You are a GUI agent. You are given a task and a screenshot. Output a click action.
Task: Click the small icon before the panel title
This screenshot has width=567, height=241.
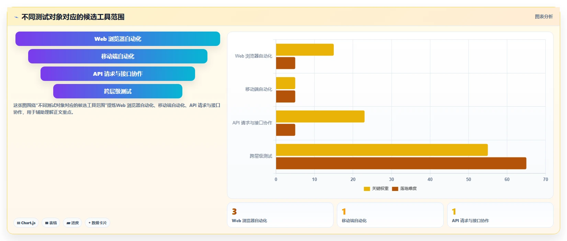[x=16, y=17]
